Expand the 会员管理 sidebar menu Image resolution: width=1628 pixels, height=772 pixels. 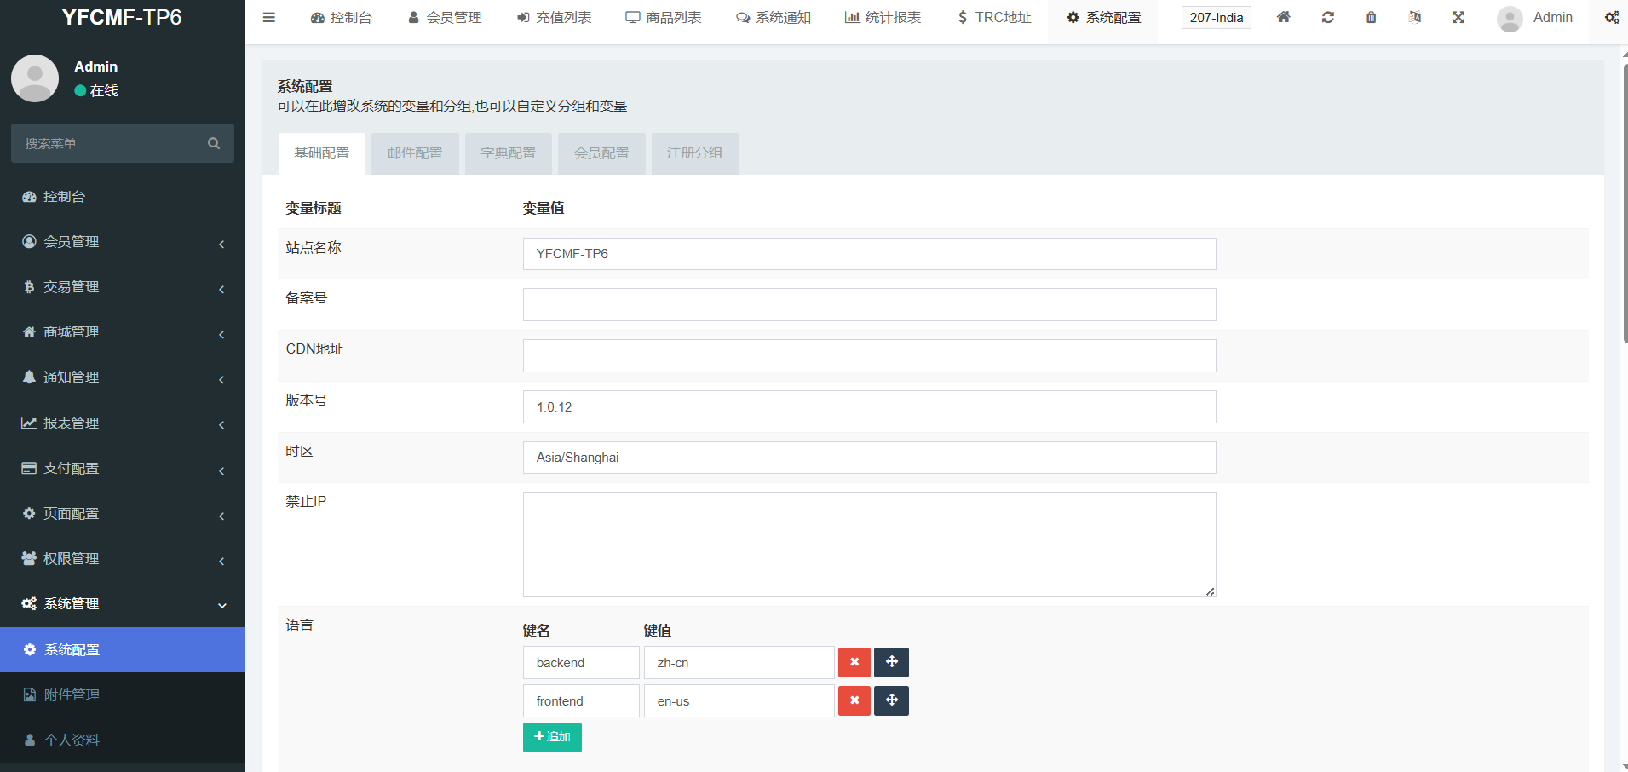click(x=123, y=242)
